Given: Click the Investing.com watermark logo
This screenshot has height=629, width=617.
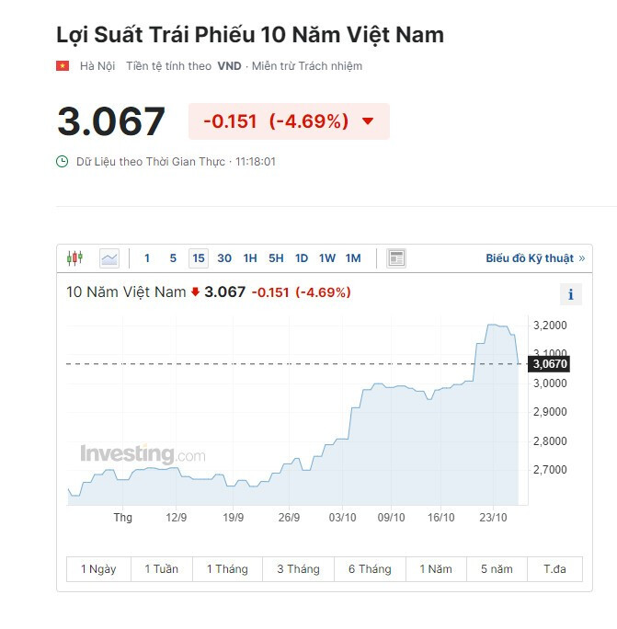Looking at the screenshot, I should [x=143, y=454].
